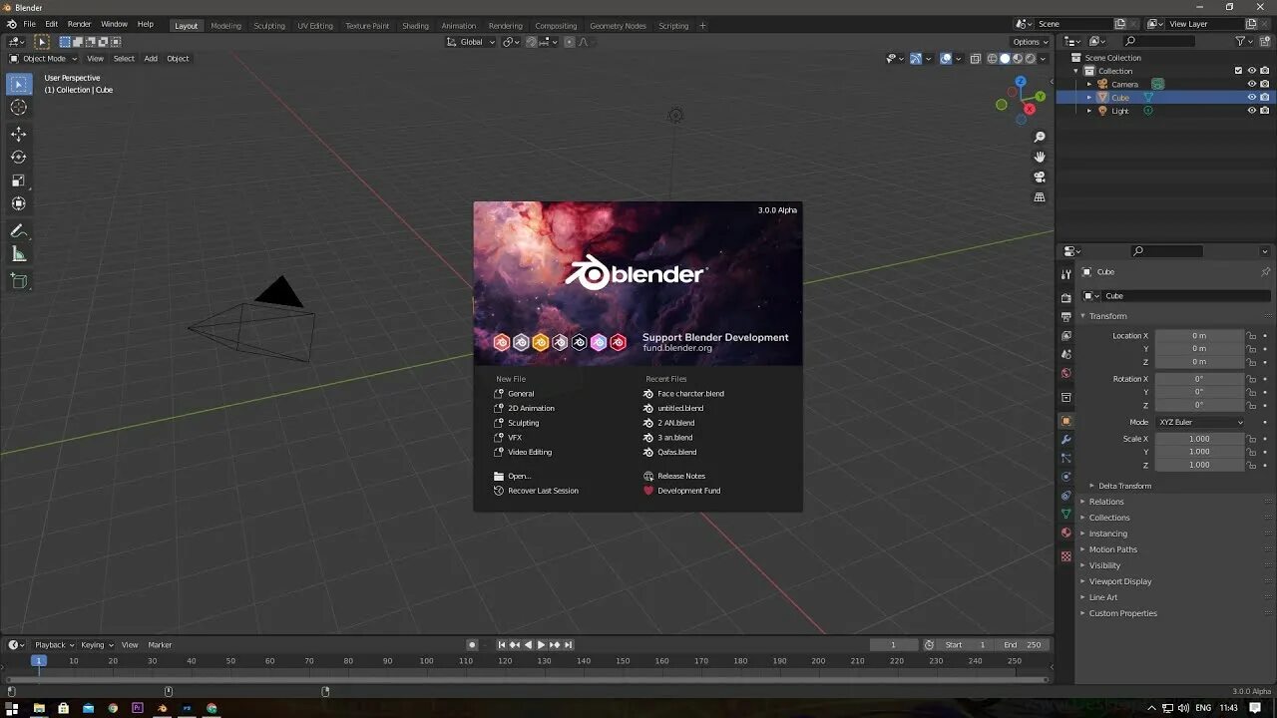Open the Tool properties tab
The width and height of the screenshot is (1277, 718).
(1065, 272)
